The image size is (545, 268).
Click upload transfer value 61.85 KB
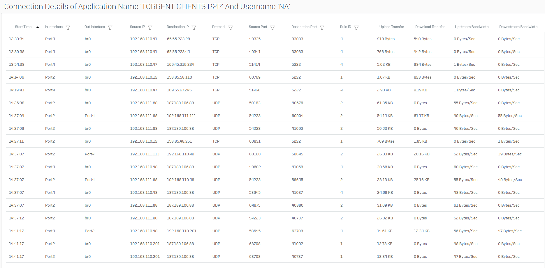tap(385, 103)
